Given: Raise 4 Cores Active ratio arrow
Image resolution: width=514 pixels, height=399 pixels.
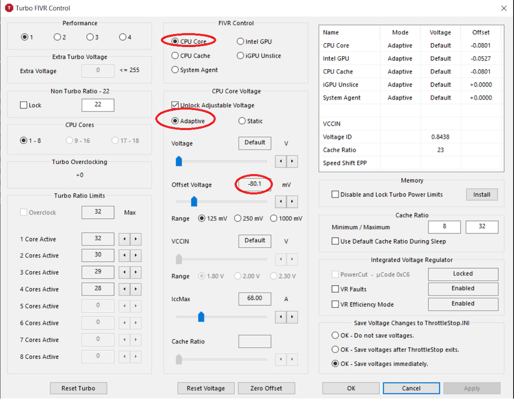Looking at the screenshot, I should [x=136, y=289].
